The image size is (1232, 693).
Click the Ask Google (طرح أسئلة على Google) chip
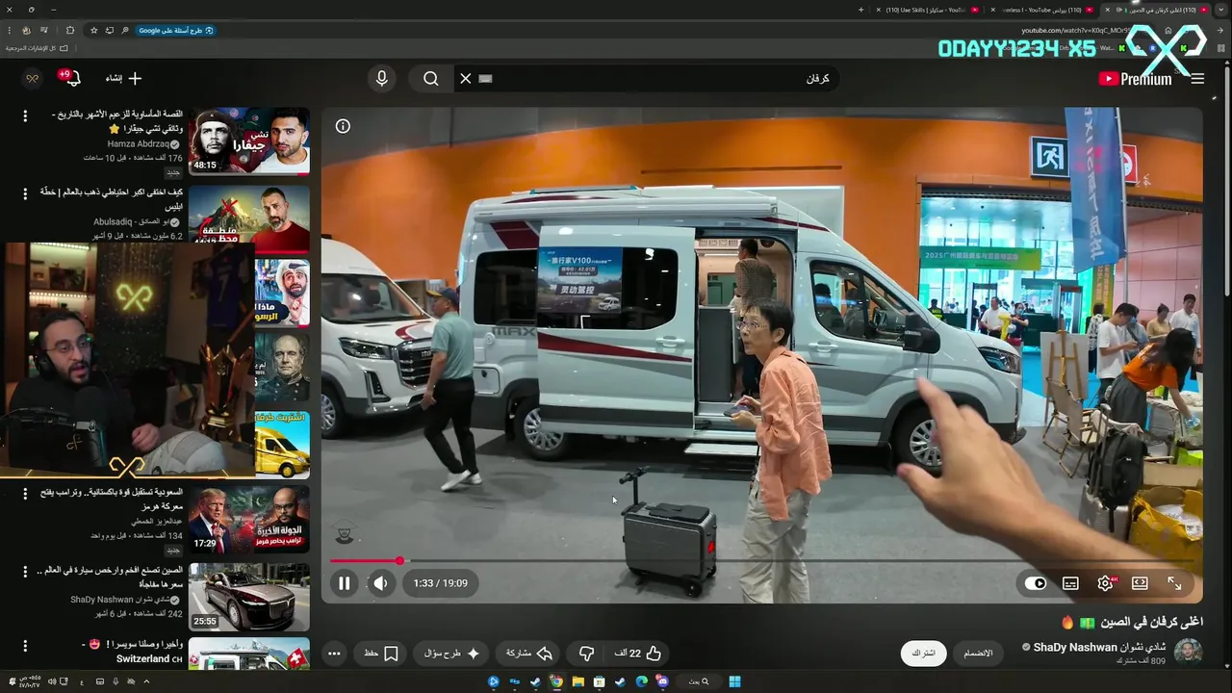177,31
